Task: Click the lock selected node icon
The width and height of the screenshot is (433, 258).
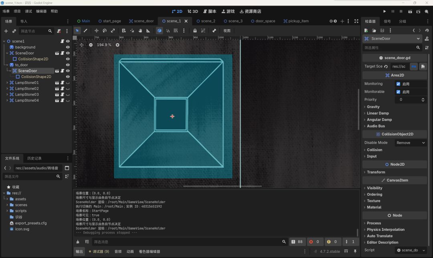Action: pos(195,30)
